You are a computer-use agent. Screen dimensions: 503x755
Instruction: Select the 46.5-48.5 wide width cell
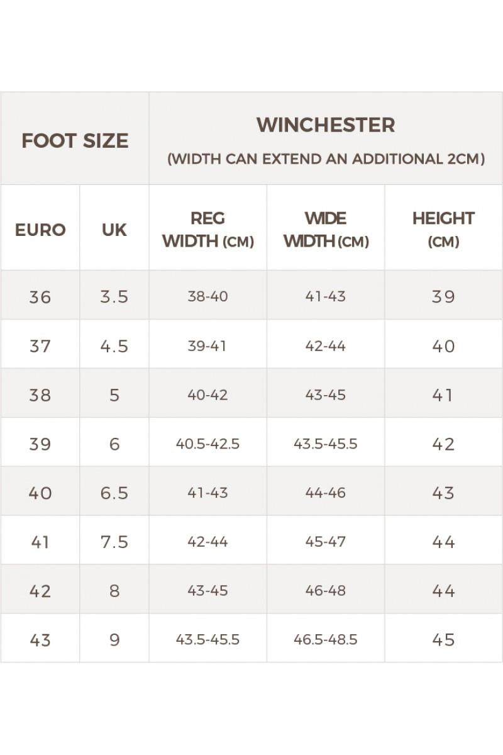click(326, 640)
